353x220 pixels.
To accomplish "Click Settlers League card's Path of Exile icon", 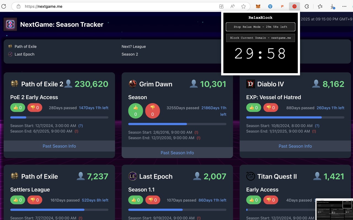I will click(14, 176).
